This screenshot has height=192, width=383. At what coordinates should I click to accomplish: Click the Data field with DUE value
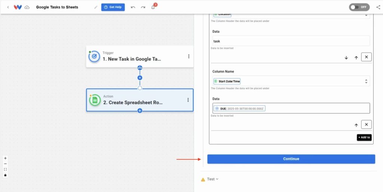tap(291, 108)
